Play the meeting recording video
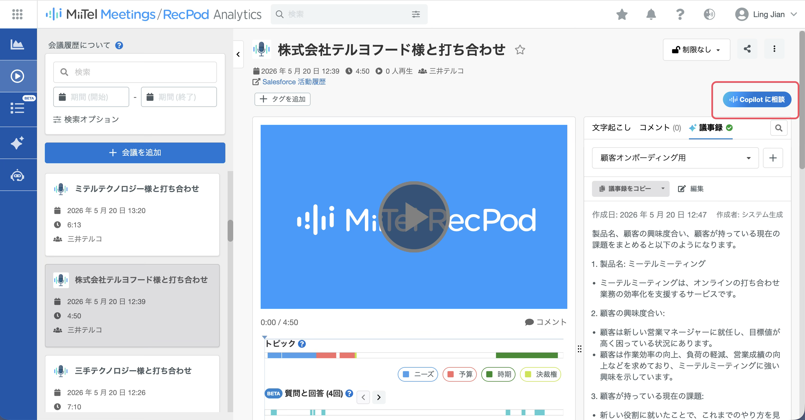This screenshot has height=420, width=805. pos(414,217)
